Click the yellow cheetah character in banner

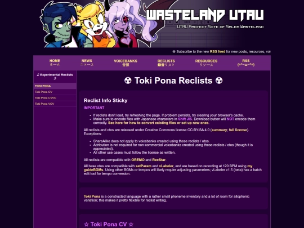[93, 26]
